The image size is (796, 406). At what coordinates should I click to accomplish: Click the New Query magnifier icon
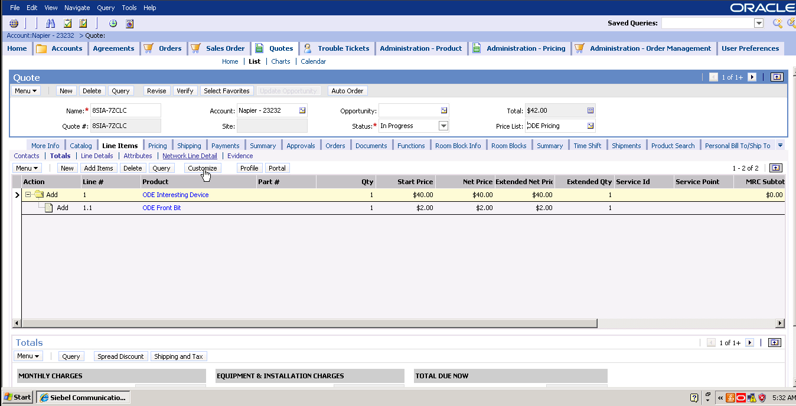coord(778,24)
